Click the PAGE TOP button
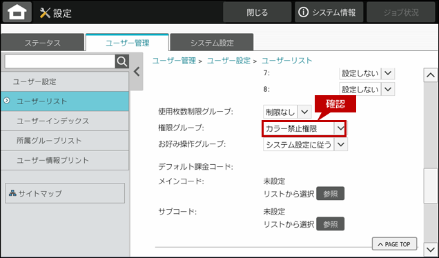This screenshot has width=439, height=258. pos(394,244)
